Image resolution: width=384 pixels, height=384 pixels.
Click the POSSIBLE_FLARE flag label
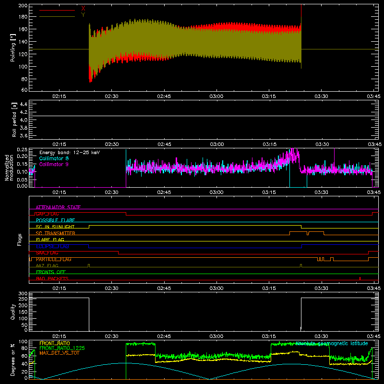pyautogui.click(x=55, y=220)
